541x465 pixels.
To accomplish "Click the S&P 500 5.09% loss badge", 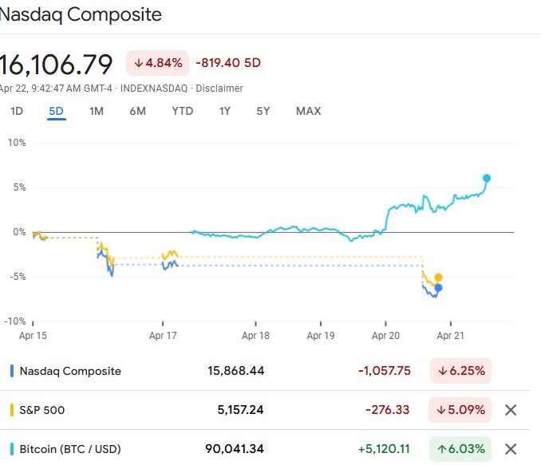I will point(460,410).
